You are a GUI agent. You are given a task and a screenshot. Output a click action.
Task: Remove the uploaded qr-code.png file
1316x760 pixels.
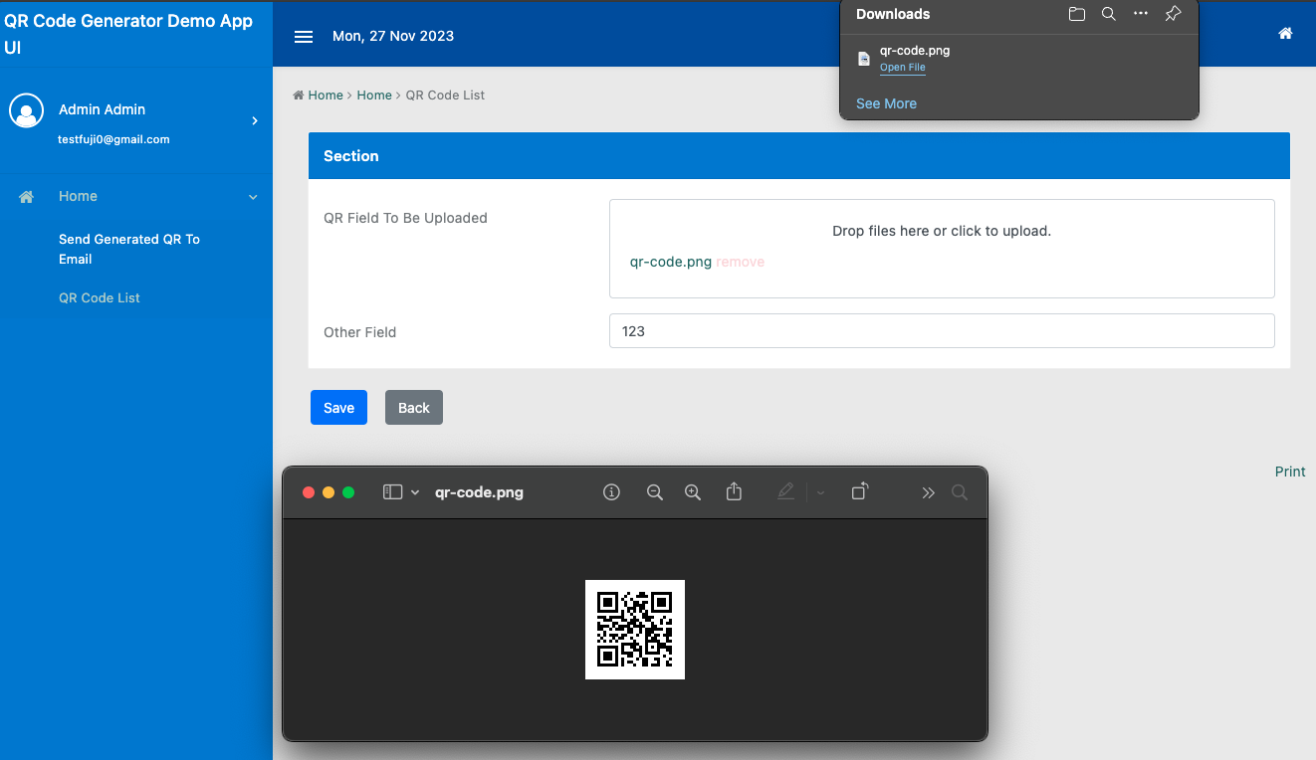tap(741, 262)
